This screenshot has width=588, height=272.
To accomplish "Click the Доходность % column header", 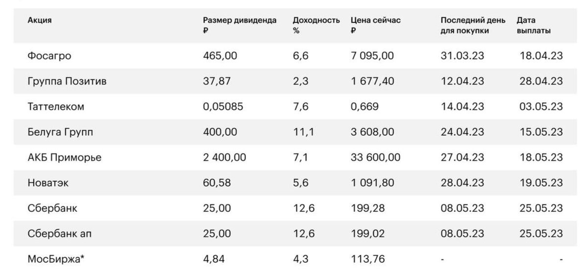I will (316, 25).
